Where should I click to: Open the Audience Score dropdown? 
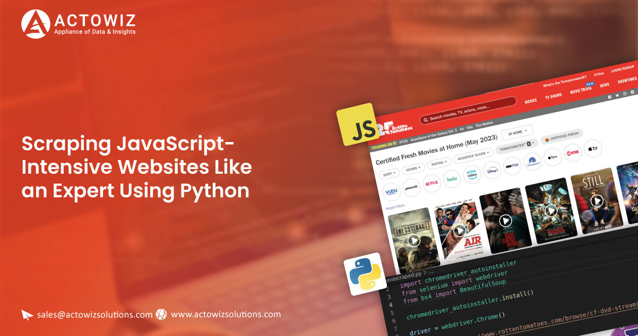[x=473, y=156]
